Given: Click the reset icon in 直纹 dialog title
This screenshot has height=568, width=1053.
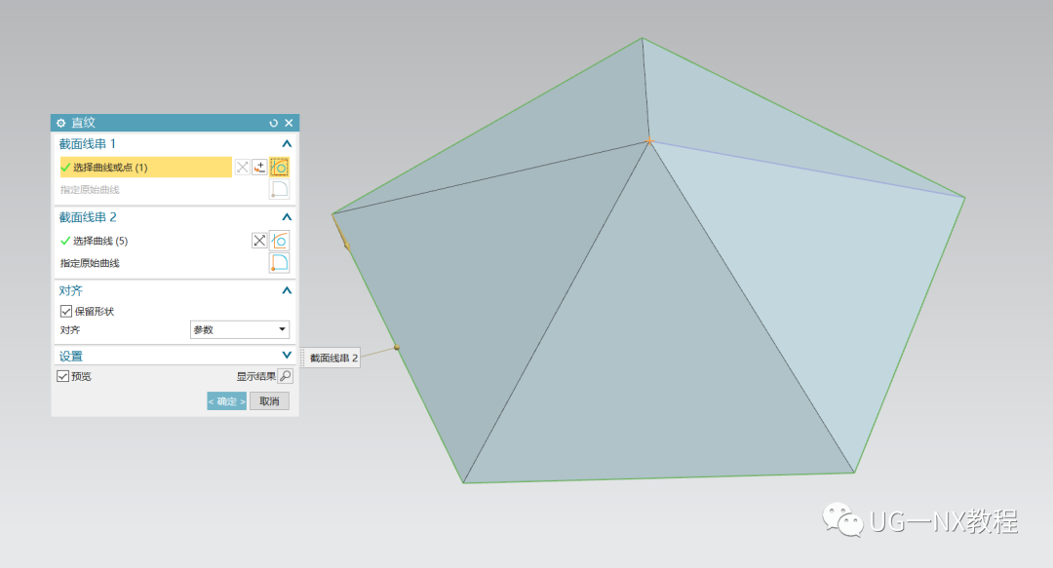Looking at the screenshot, I should [x=273, y=123].
